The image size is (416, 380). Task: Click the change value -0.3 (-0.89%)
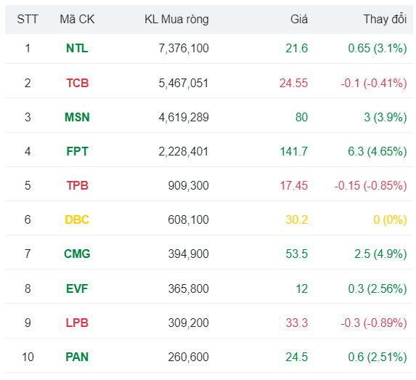(374, 323)
